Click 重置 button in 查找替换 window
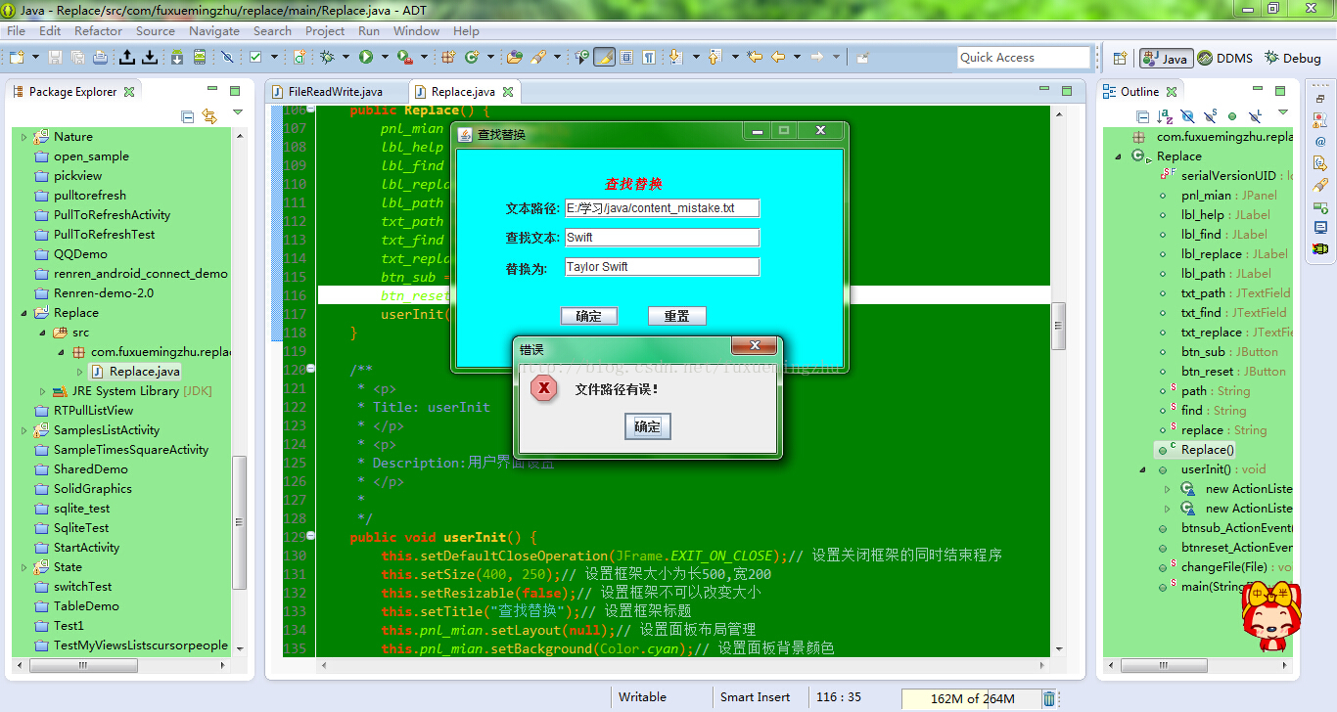The height and width of the screenshot is (712, 1337). click(x=677, y=316)
